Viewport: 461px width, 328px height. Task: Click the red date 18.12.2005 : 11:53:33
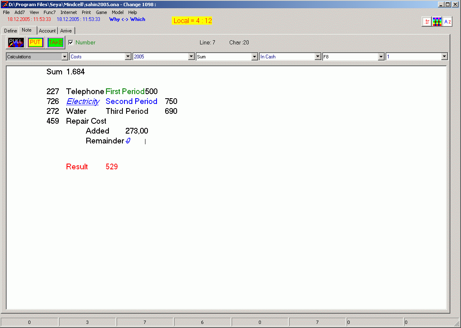point(29,19)
